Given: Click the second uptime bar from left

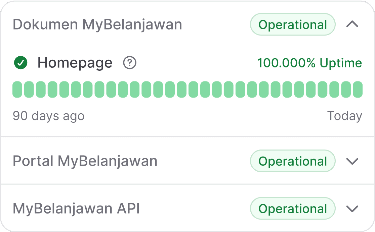Looking at the screenshot, I should 29,90.
